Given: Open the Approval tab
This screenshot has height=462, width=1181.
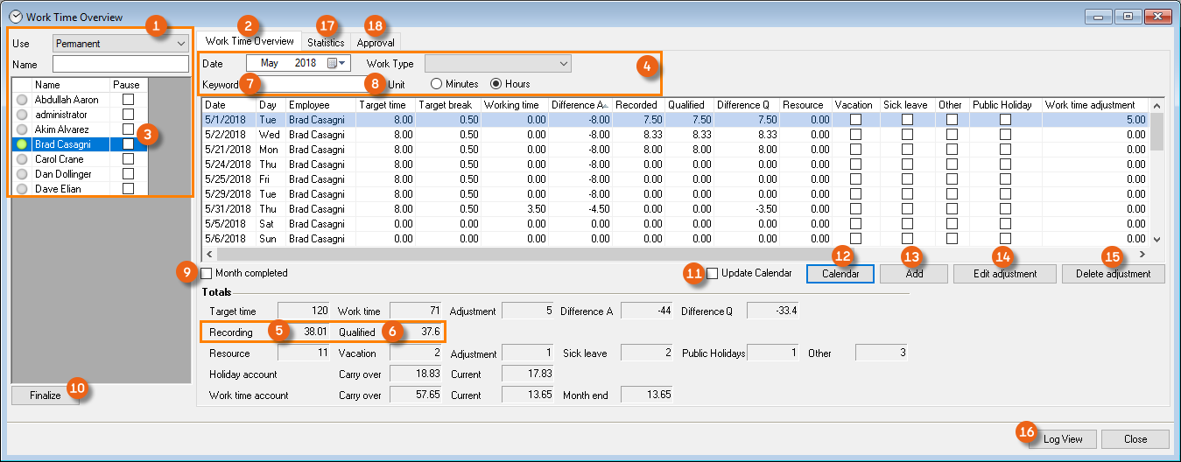Looking at the screenshot, I should (x=376, y=42).
